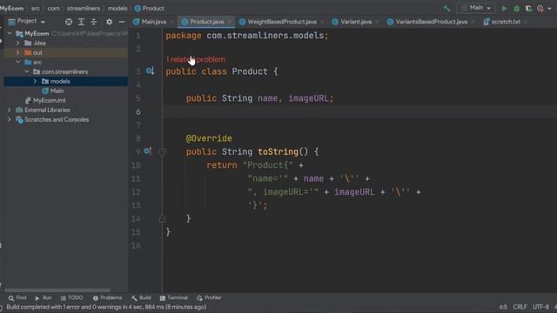Click the streamliners breadcrumb
The image size is (557, 313).
(x=84, y=8)
